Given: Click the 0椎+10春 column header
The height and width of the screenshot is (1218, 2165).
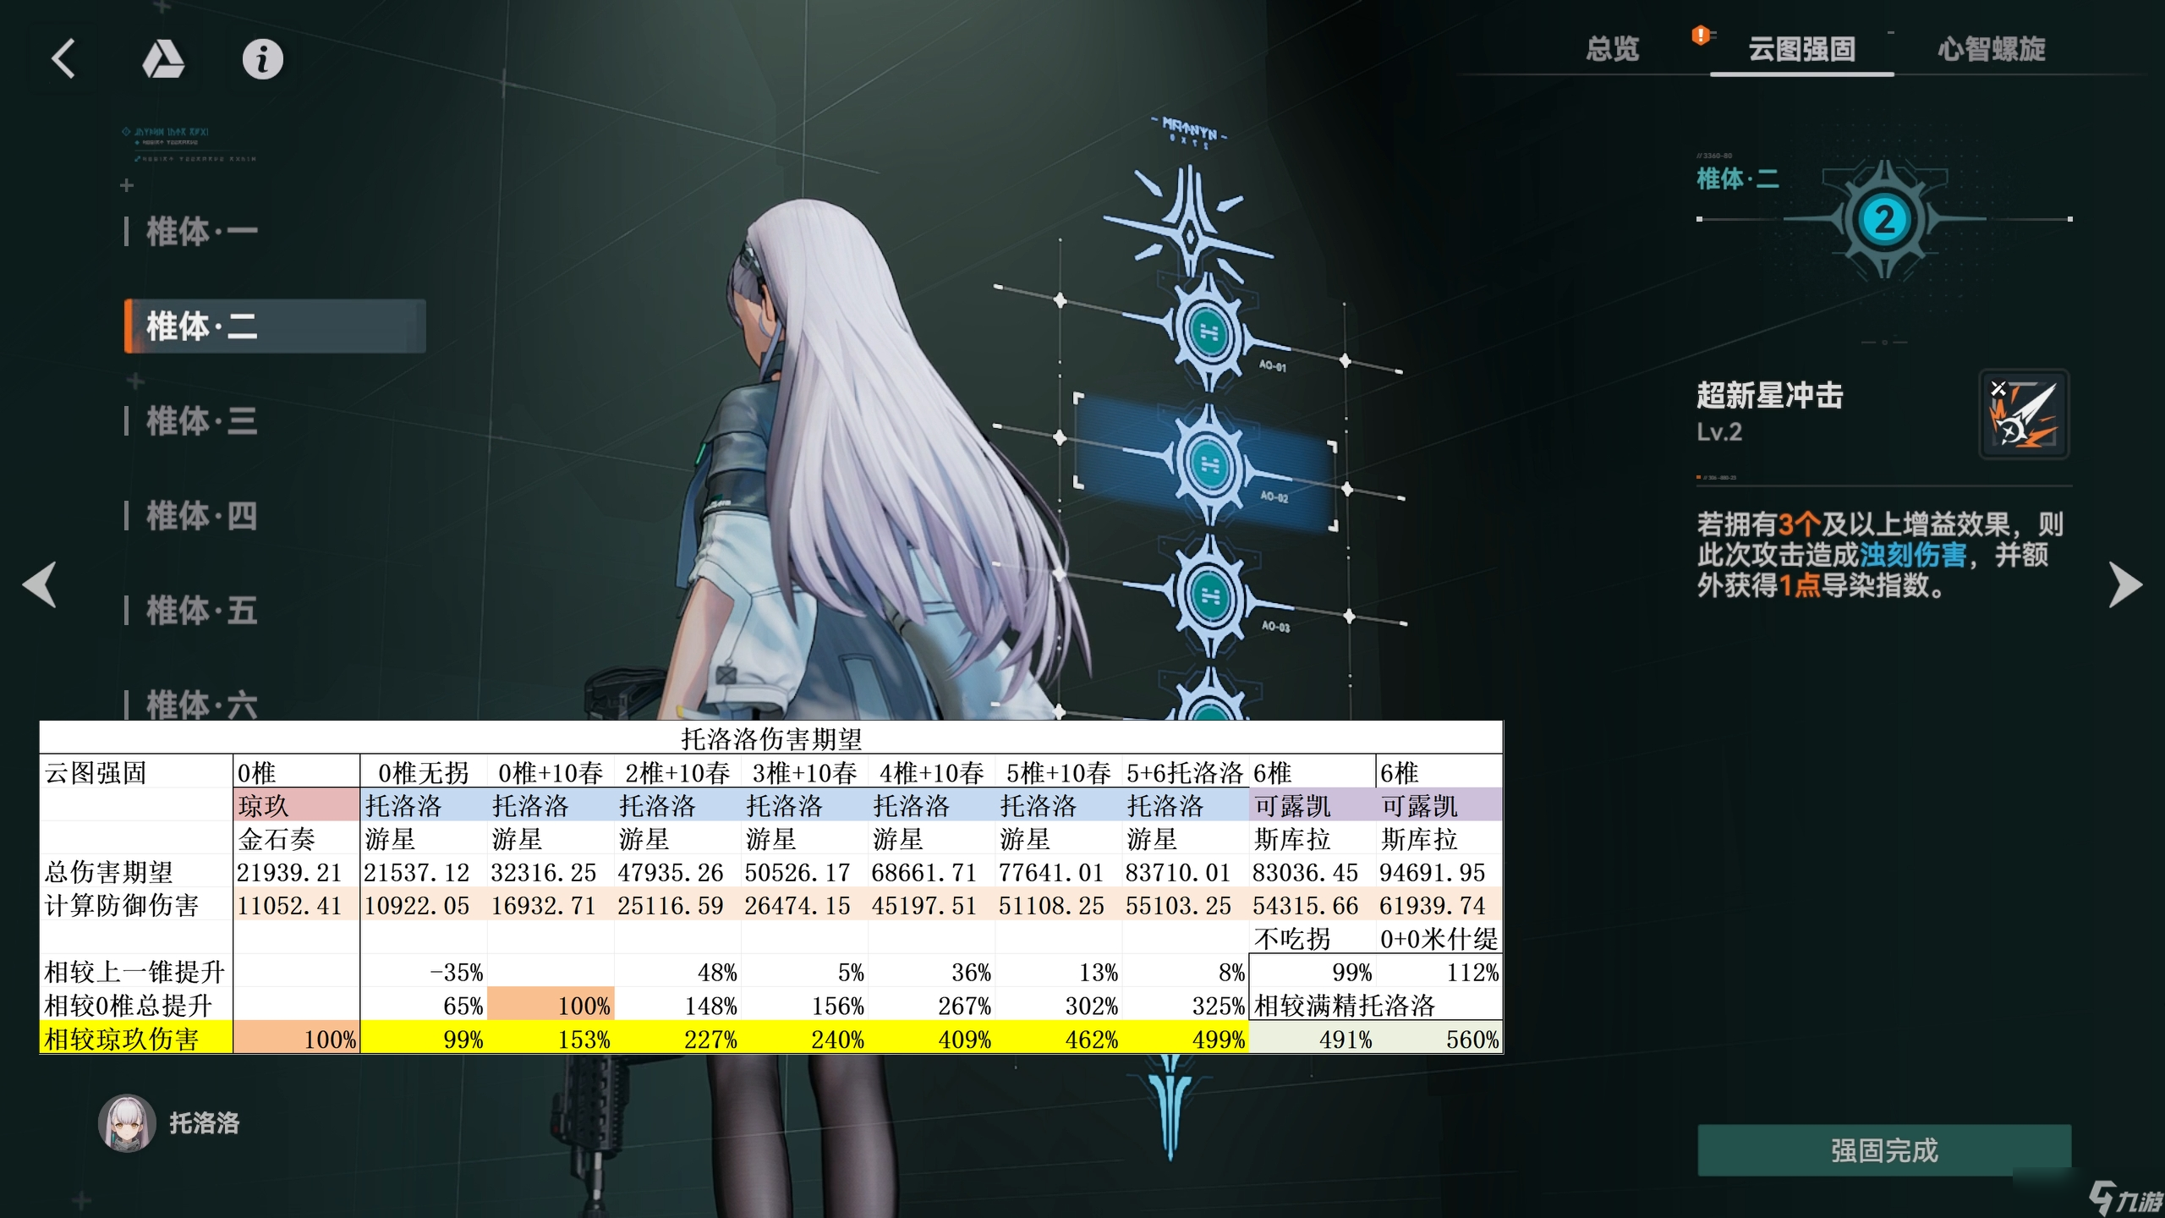Looking at the screenshot, I should pyautogui.click(x=551, y=772).
